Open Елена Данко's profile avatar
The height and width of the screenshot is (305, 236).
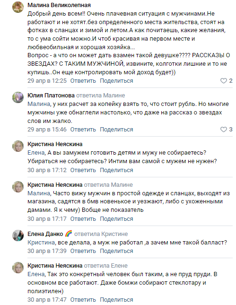pos(18,235)
